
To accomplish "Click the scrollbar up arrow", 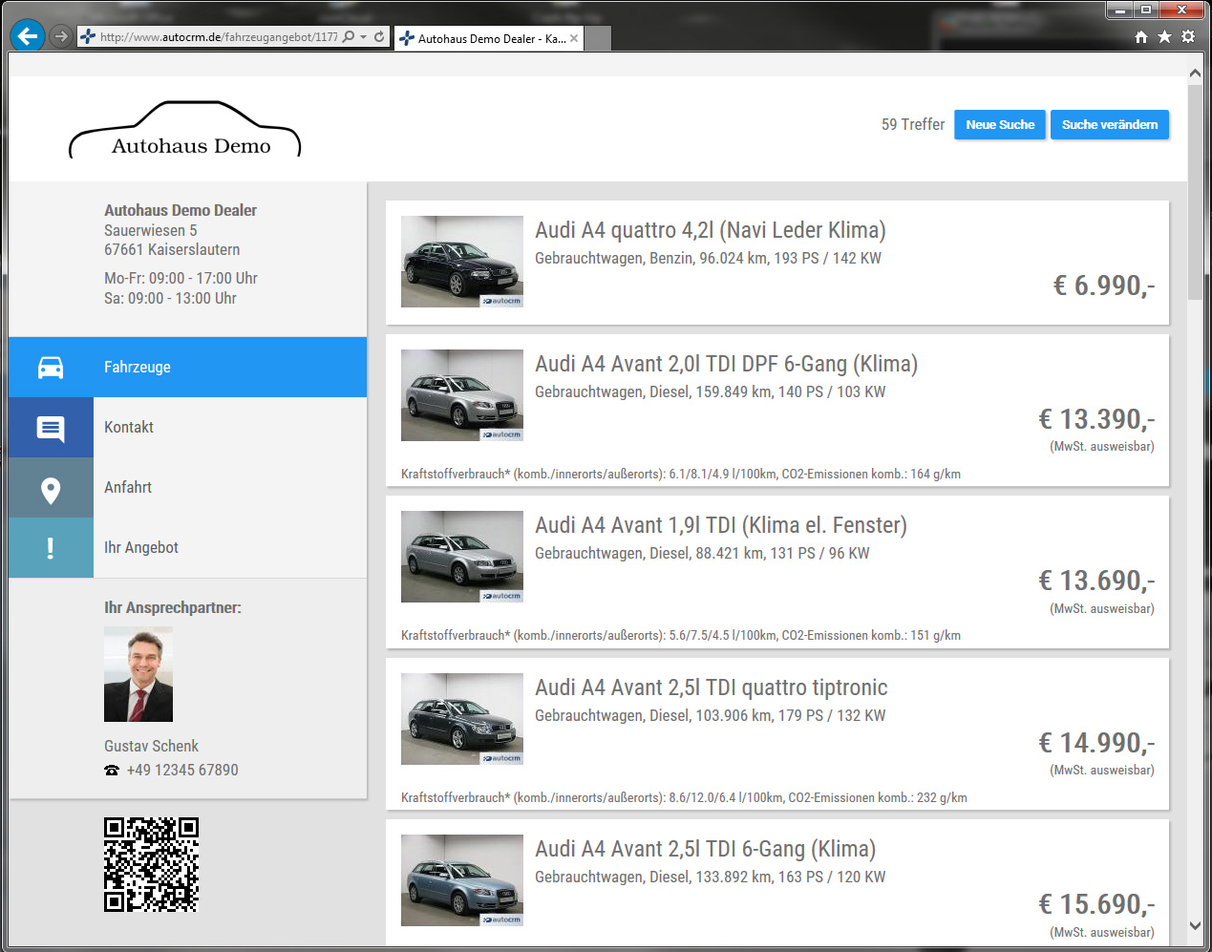I will [x=1195, y=73].
